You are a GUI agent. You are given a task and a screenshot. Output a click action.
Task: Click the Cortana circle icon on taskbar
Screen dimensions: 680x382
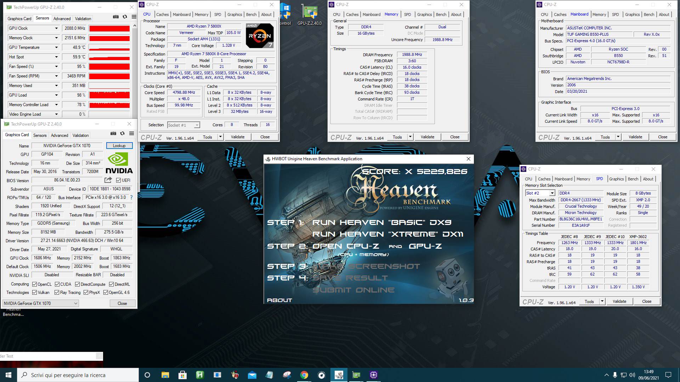point(147,375)
